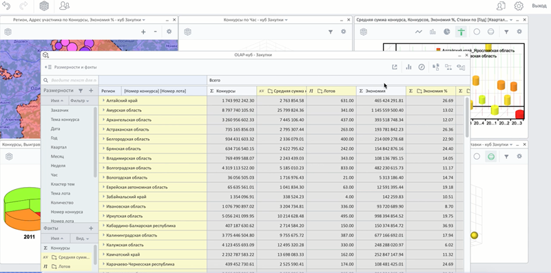This screenshot has width=551, height=273.
Task: Click cell value 36.93 in Экономия %
Action: (x=448, y=226)
